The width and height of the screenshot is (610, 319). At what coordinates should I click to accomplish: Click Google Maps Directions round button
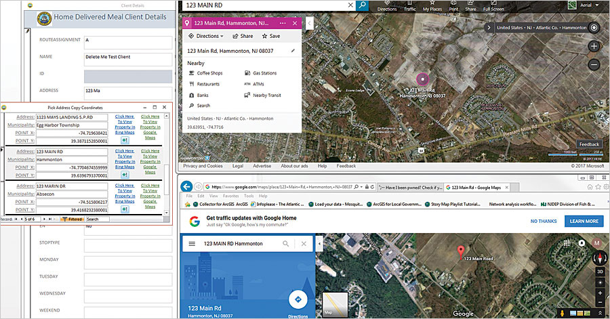pyautogui.click(x=298, y=299)
